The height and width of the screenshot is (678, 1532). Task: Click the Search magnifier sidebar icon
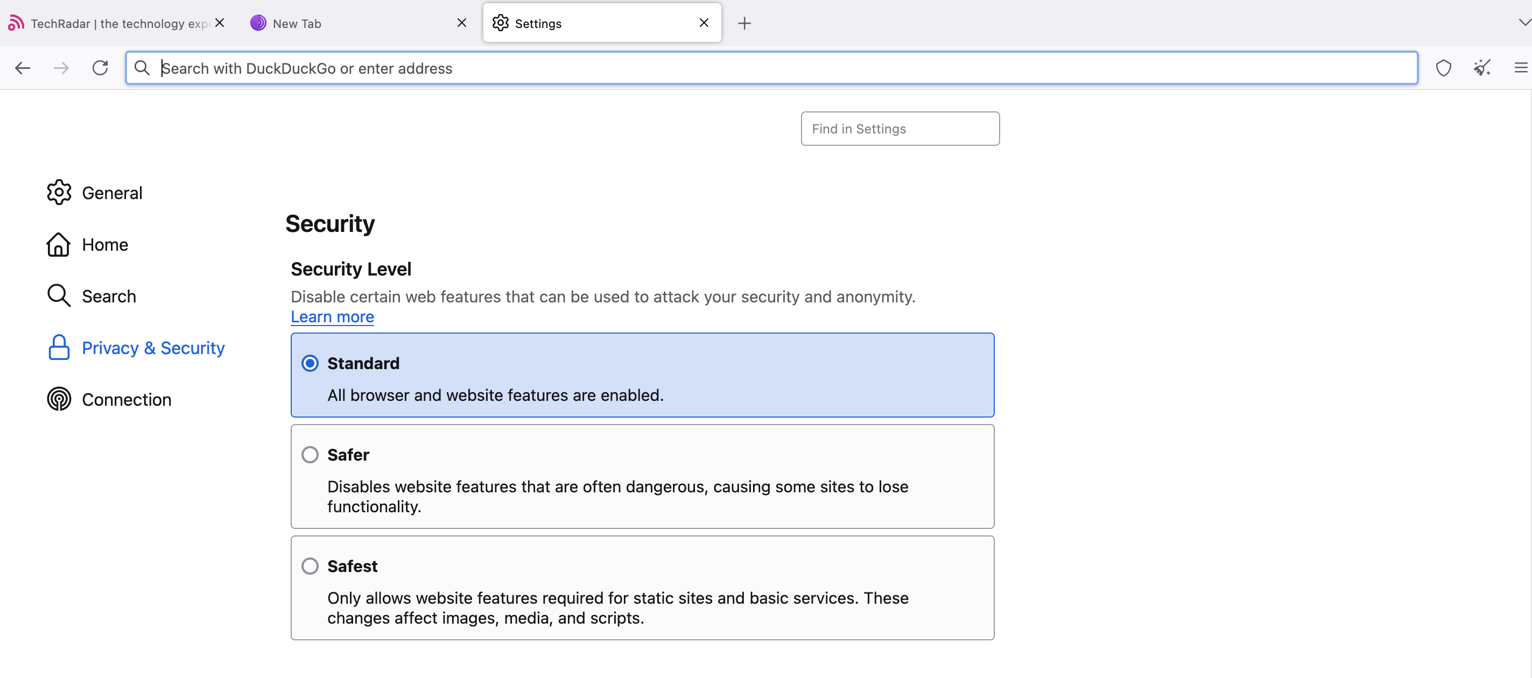click(x=59, y=295)
